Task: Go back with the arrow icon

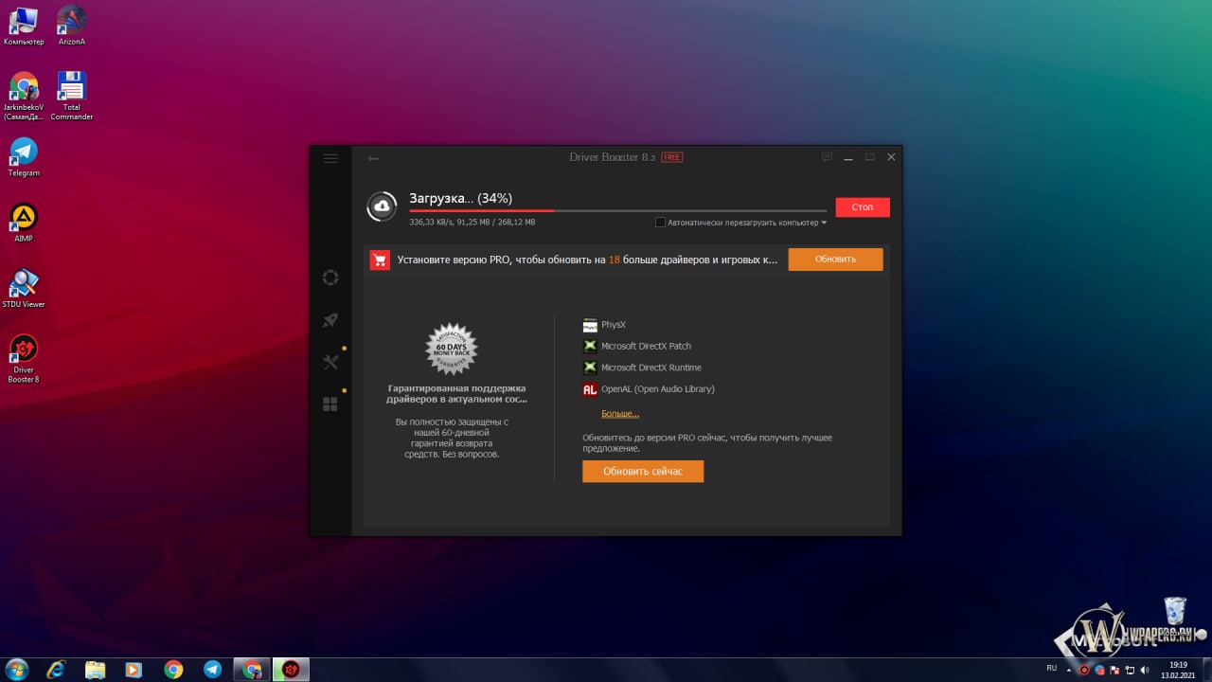Action: pos(373,158)
